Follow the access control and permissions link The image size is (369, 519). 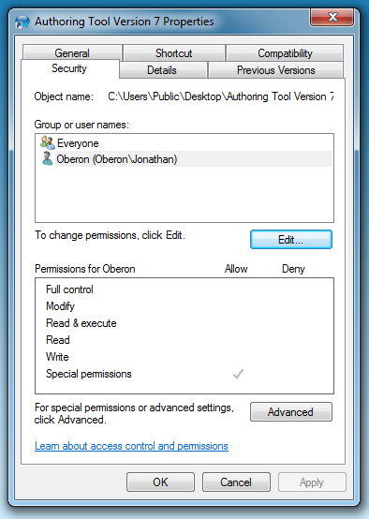tap(131, 446)
